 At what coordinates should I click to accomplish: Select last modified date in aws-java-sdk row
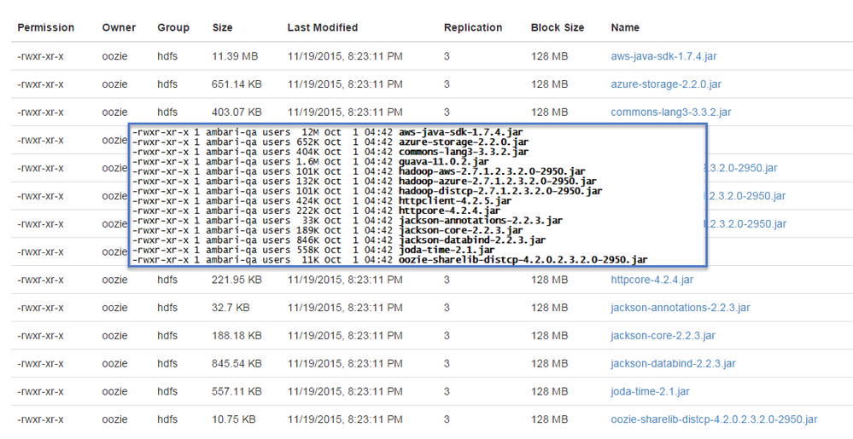coord(345,56)
